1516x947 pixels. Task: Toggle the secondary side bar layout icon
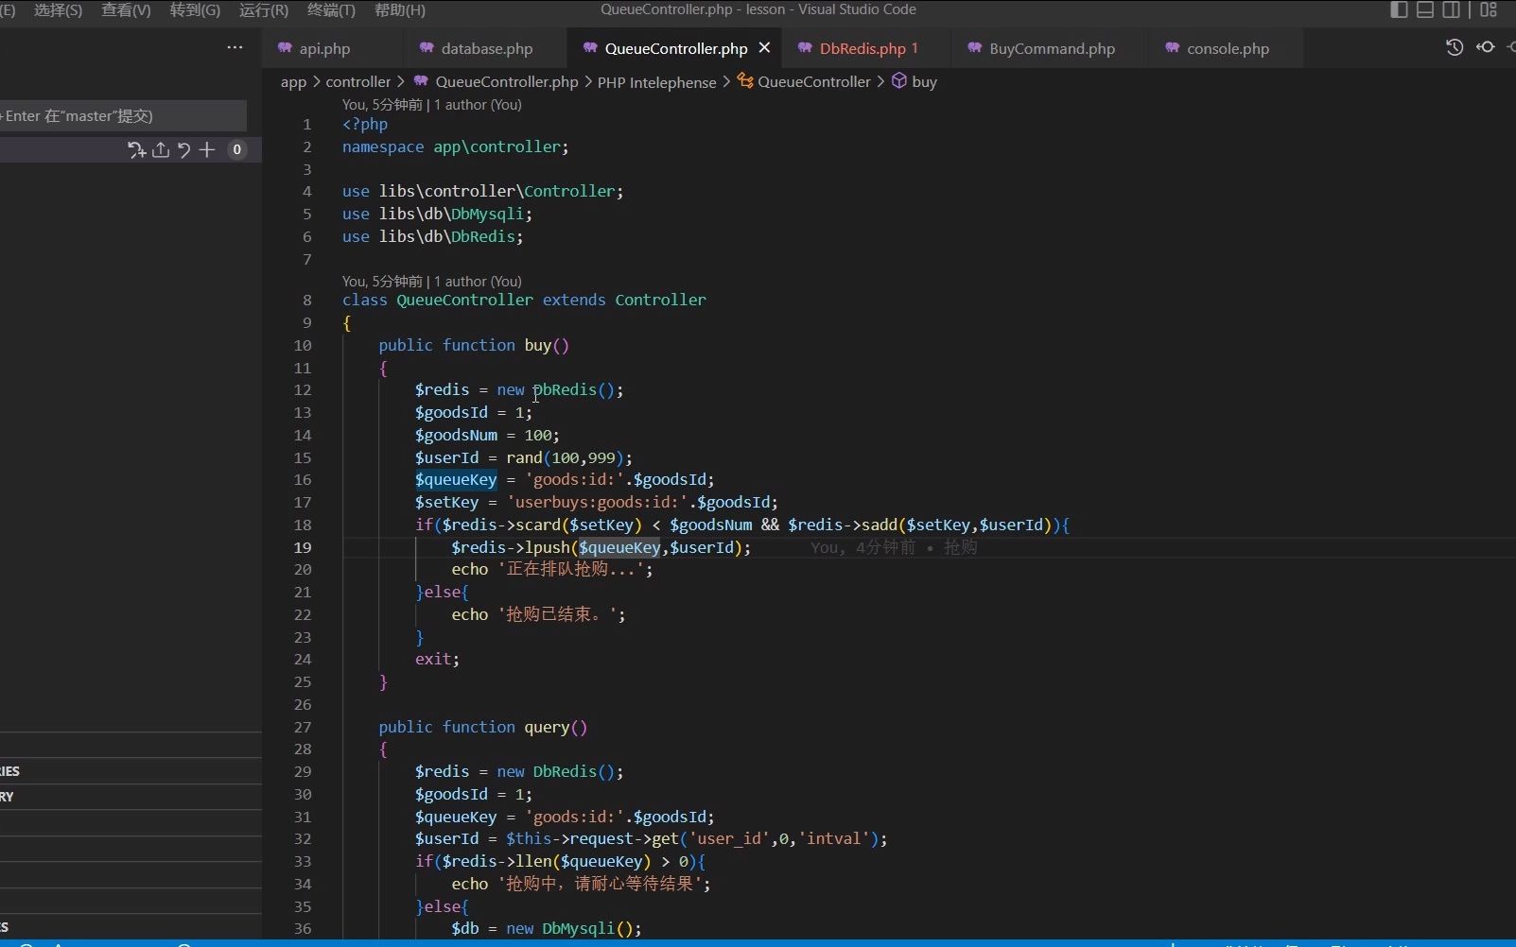1451,10
